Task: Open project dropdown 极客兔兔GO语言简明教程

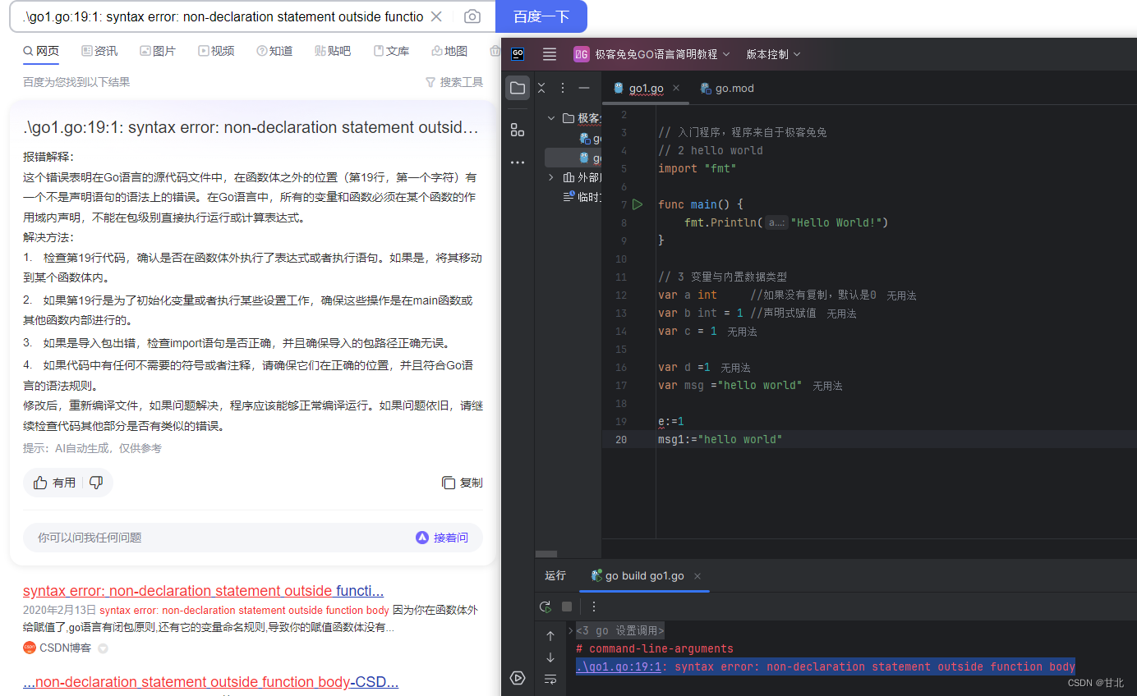Action: 651,54
